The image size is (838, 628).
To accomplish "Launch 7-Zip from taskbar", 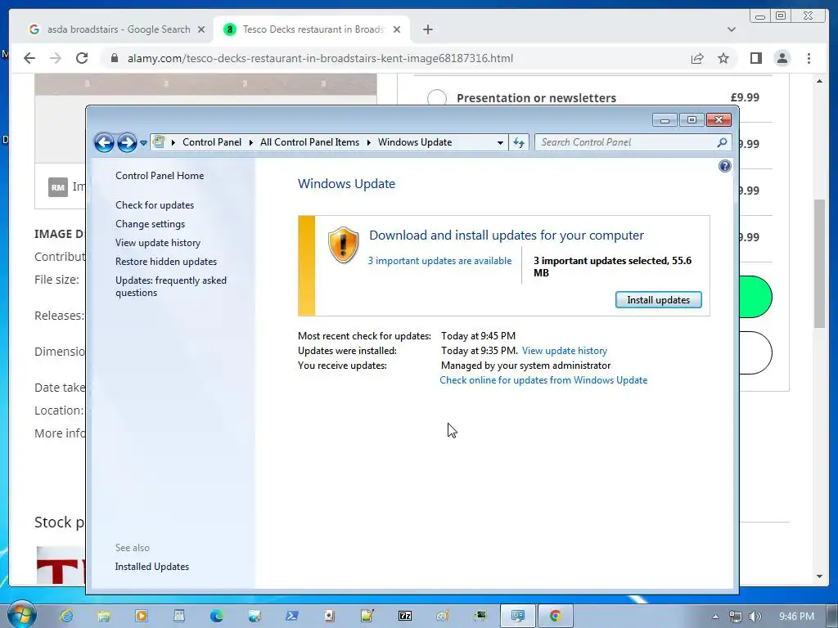I will (405, 616).
